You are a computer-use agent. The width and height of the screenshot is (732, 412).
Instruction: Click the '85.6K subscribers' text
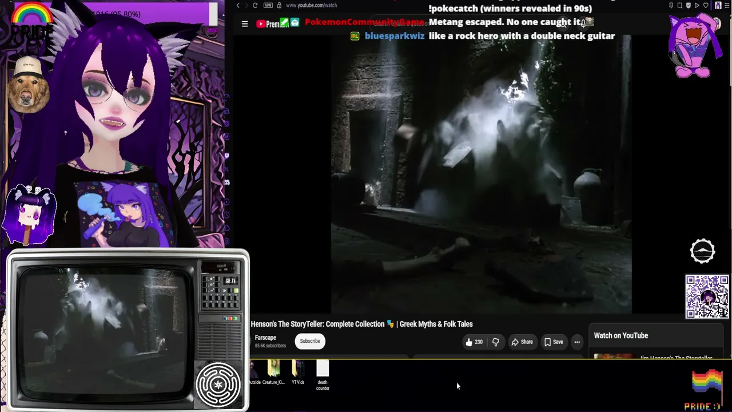[x=270, y=346]
